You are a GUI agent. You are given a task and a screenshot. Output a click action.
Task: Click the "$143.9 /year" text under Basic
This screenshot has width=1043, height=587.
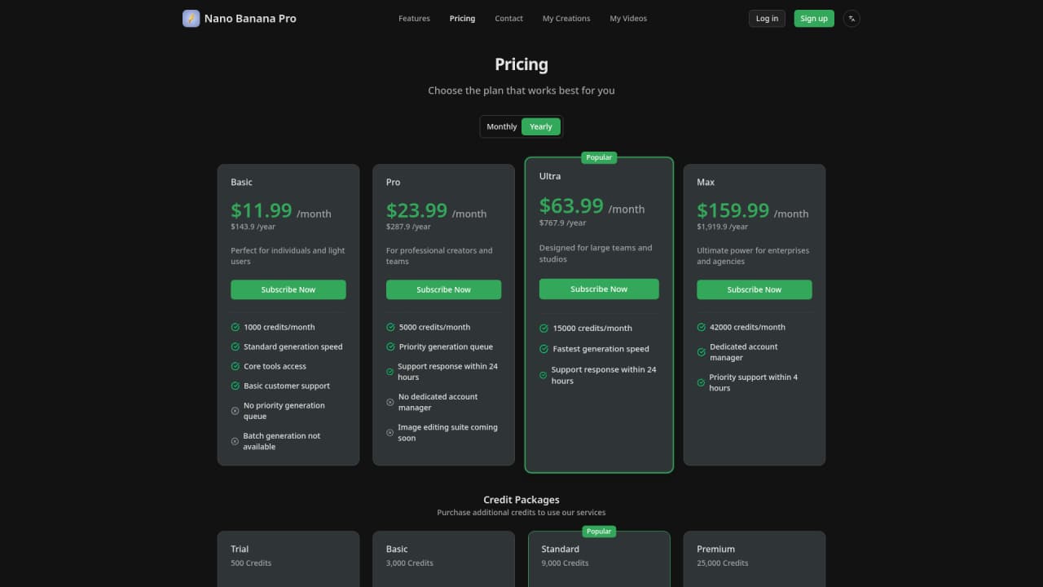253,227
